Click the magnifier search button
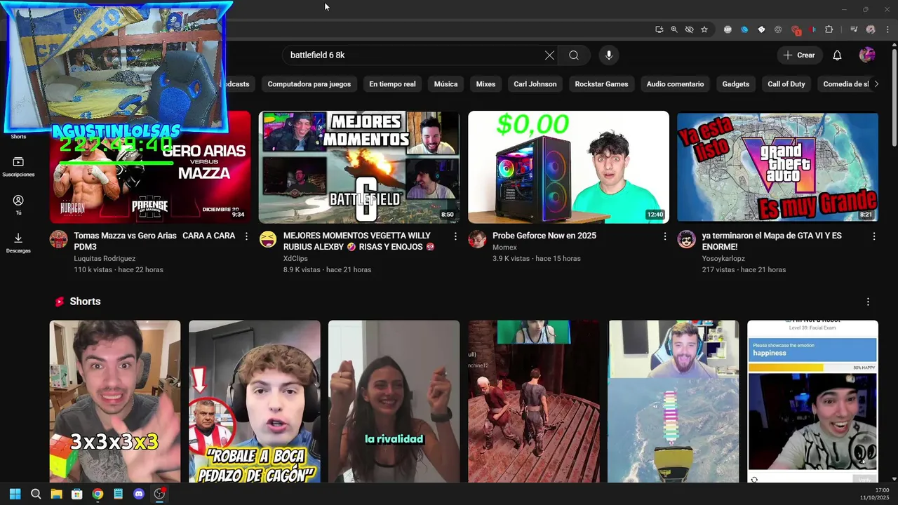898x505 pixels. (574, 55)
